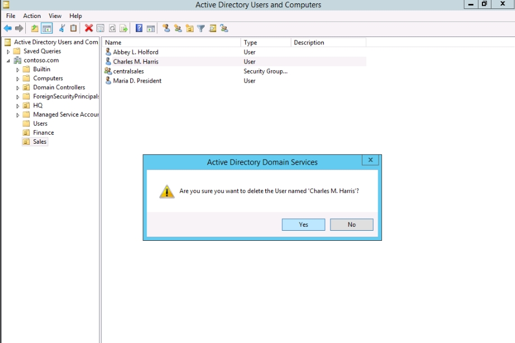Open Help question mark icon
Viewport: 515px width, 343px height.
click(139, 29)
